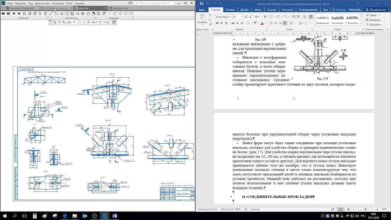Screen dimensions: 391x220
Task: Align text left in Word
Action: [271, 23]
